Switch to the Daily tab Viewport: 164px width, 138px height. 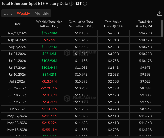click(x=8, y=13)
